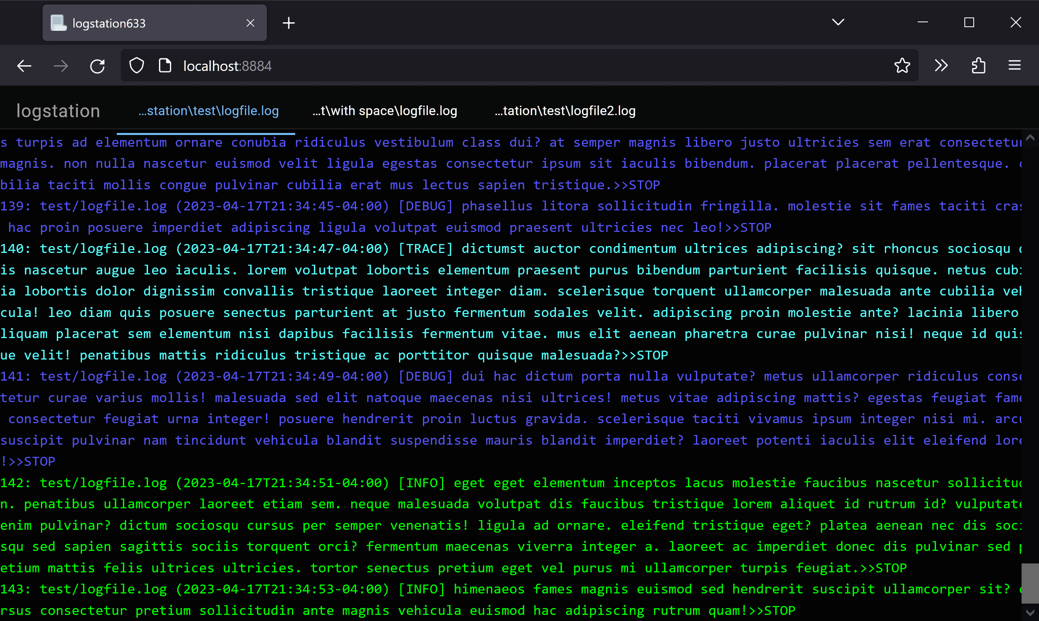Switch to ...t\with space\logfile.log tab
The image size is (1039, 621).
385,111
